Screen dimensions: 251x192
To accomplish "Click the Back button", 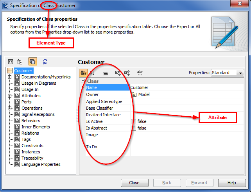I will 167,183.
